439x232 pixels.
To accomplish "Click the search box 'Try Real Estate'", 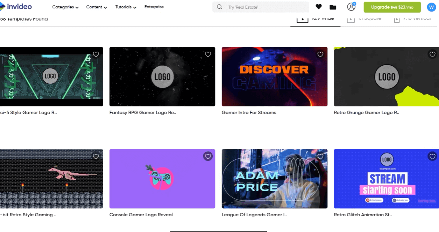I will point(261,7).
